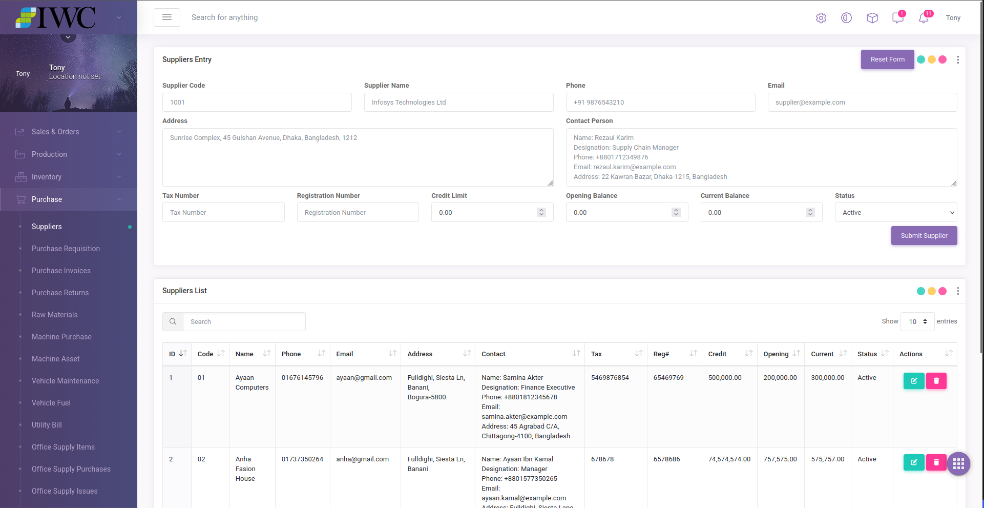Toggle the dark mode contrast icon
Image resolution: width=984 pixels, height=508 pixels.
pyautogui.click(x=846, y=18)
